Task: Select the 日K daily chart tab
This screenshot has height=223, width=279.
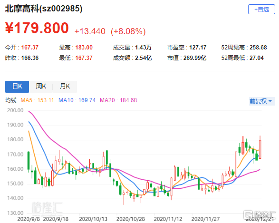Action: point(17,87)
